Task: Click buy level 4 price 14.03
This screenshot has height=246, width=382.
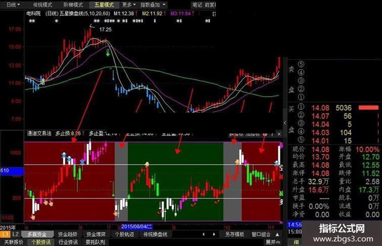Action: tap(320, 132)
